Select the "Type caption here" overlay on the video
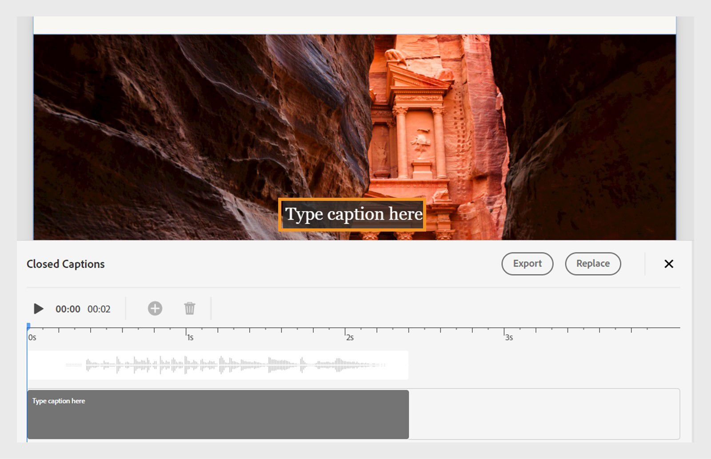 (353, 214)
